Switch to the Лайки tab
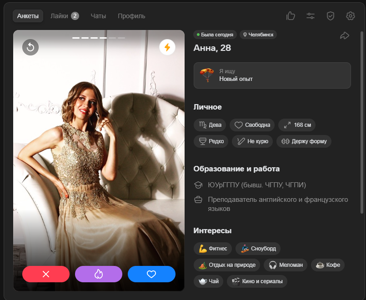Screen dimensions: 366x300 65,16
